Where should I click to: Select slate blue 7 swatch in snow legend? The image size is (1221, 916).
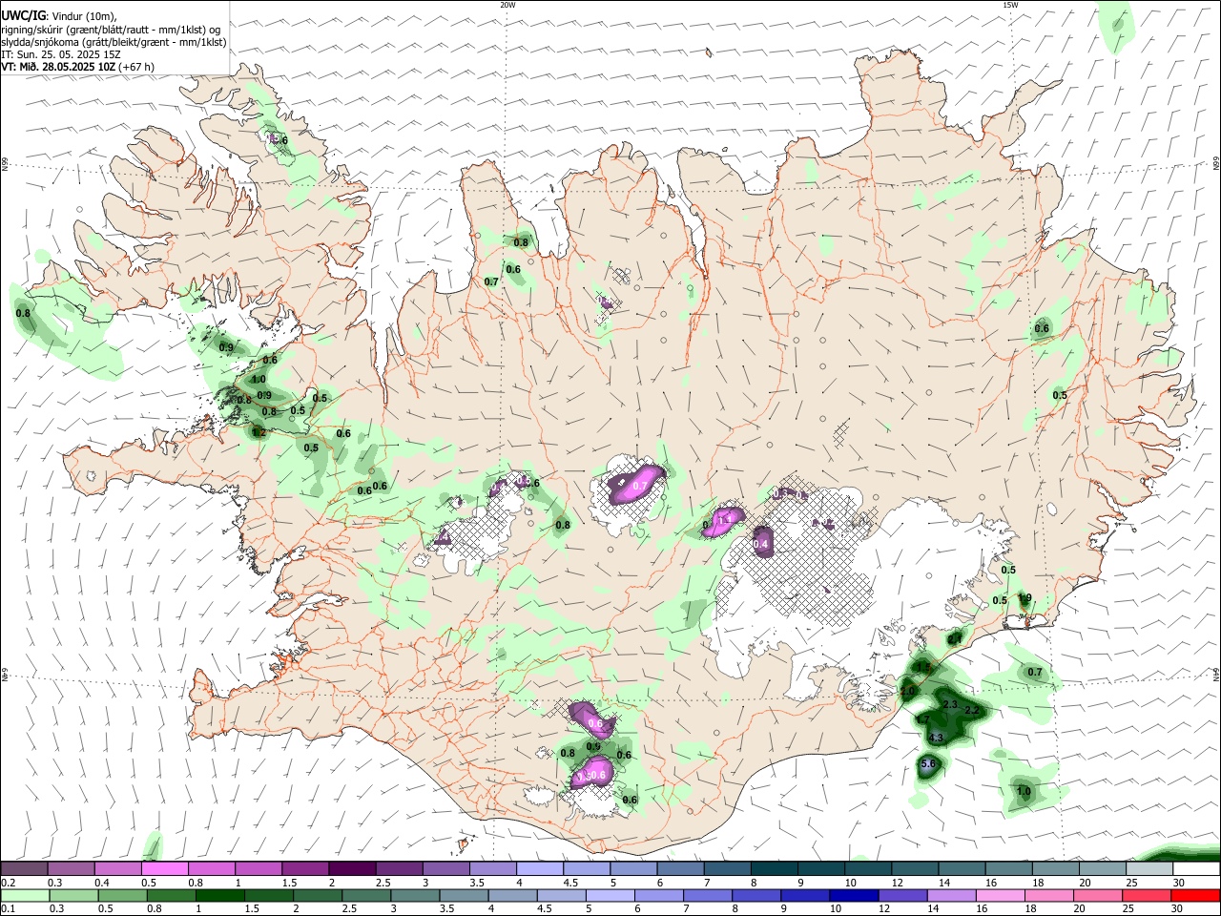pyautogui.click(x=727, y=868)
